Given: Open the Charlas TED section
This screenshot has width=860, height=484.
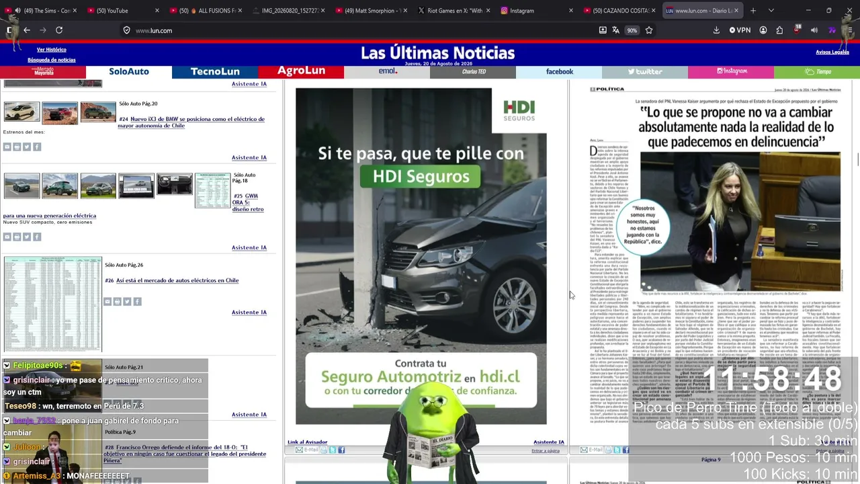Looking at the screenshot, I should (x=473, y=71).
